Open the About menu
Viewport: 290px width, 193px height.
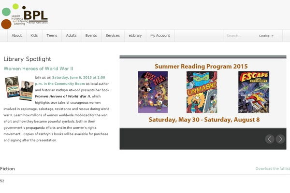pos(16,35)
